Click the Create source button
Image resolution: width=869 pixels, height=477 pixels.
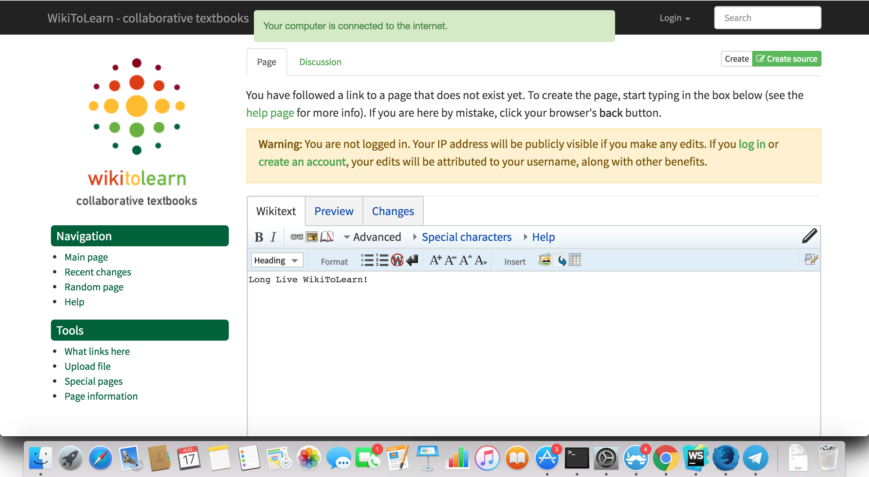pyautogui.click(x=787, y=59)
